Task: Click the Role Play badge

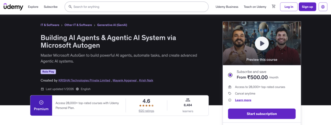Action: coord(48,72)
